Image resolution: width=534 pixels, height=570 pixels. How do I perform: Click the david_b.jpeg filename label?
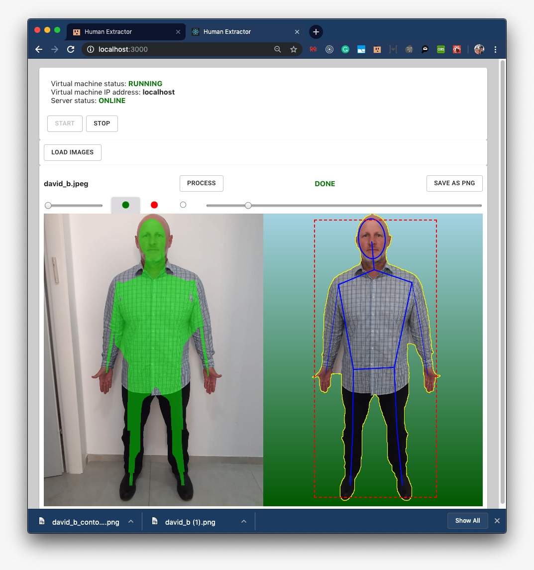[66, 184]
